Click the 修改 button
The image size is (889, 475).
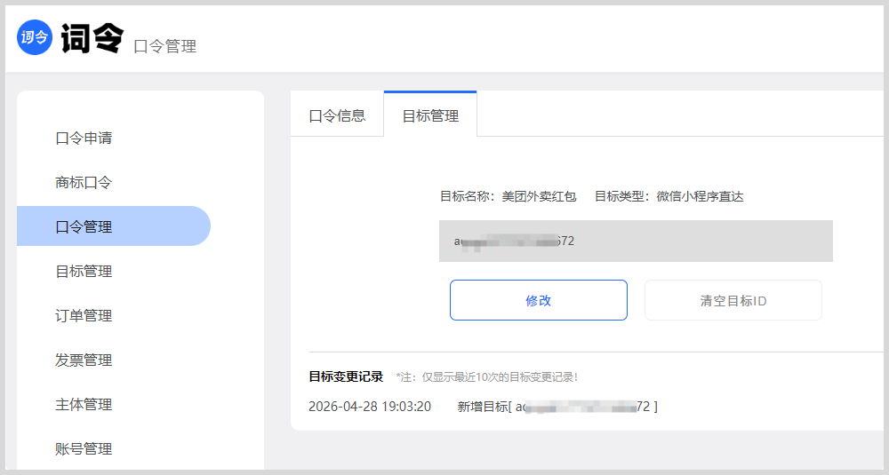539,300
